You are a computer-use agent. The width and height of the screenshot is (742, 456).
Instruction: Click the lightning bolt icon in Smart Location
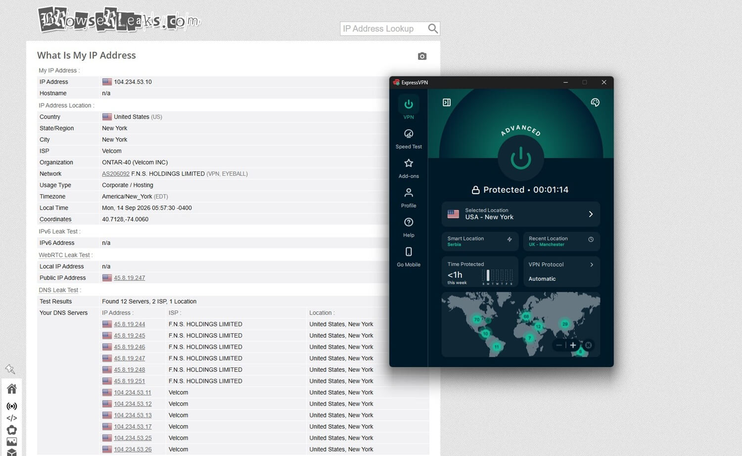(510, 239)
